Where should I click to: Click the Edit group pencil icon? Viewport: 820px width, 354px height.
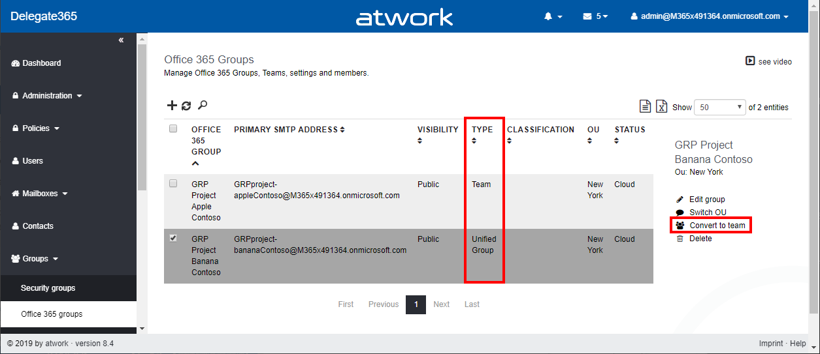point(680,199)
